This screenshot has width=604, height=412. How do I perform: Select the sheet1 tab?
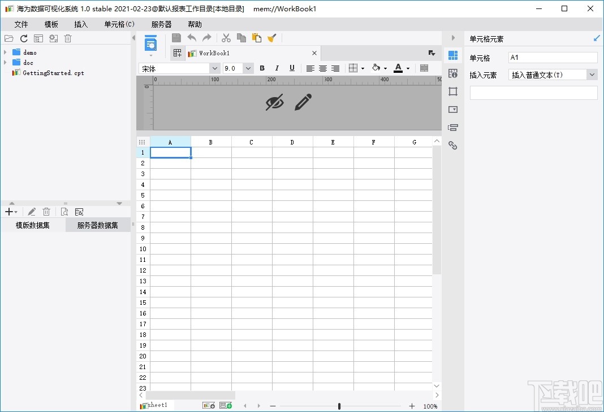[157, 405]
